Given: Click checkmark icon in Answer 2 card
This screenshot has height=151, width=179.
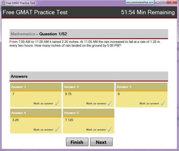Looking at the screenshot, I should 110,103.
